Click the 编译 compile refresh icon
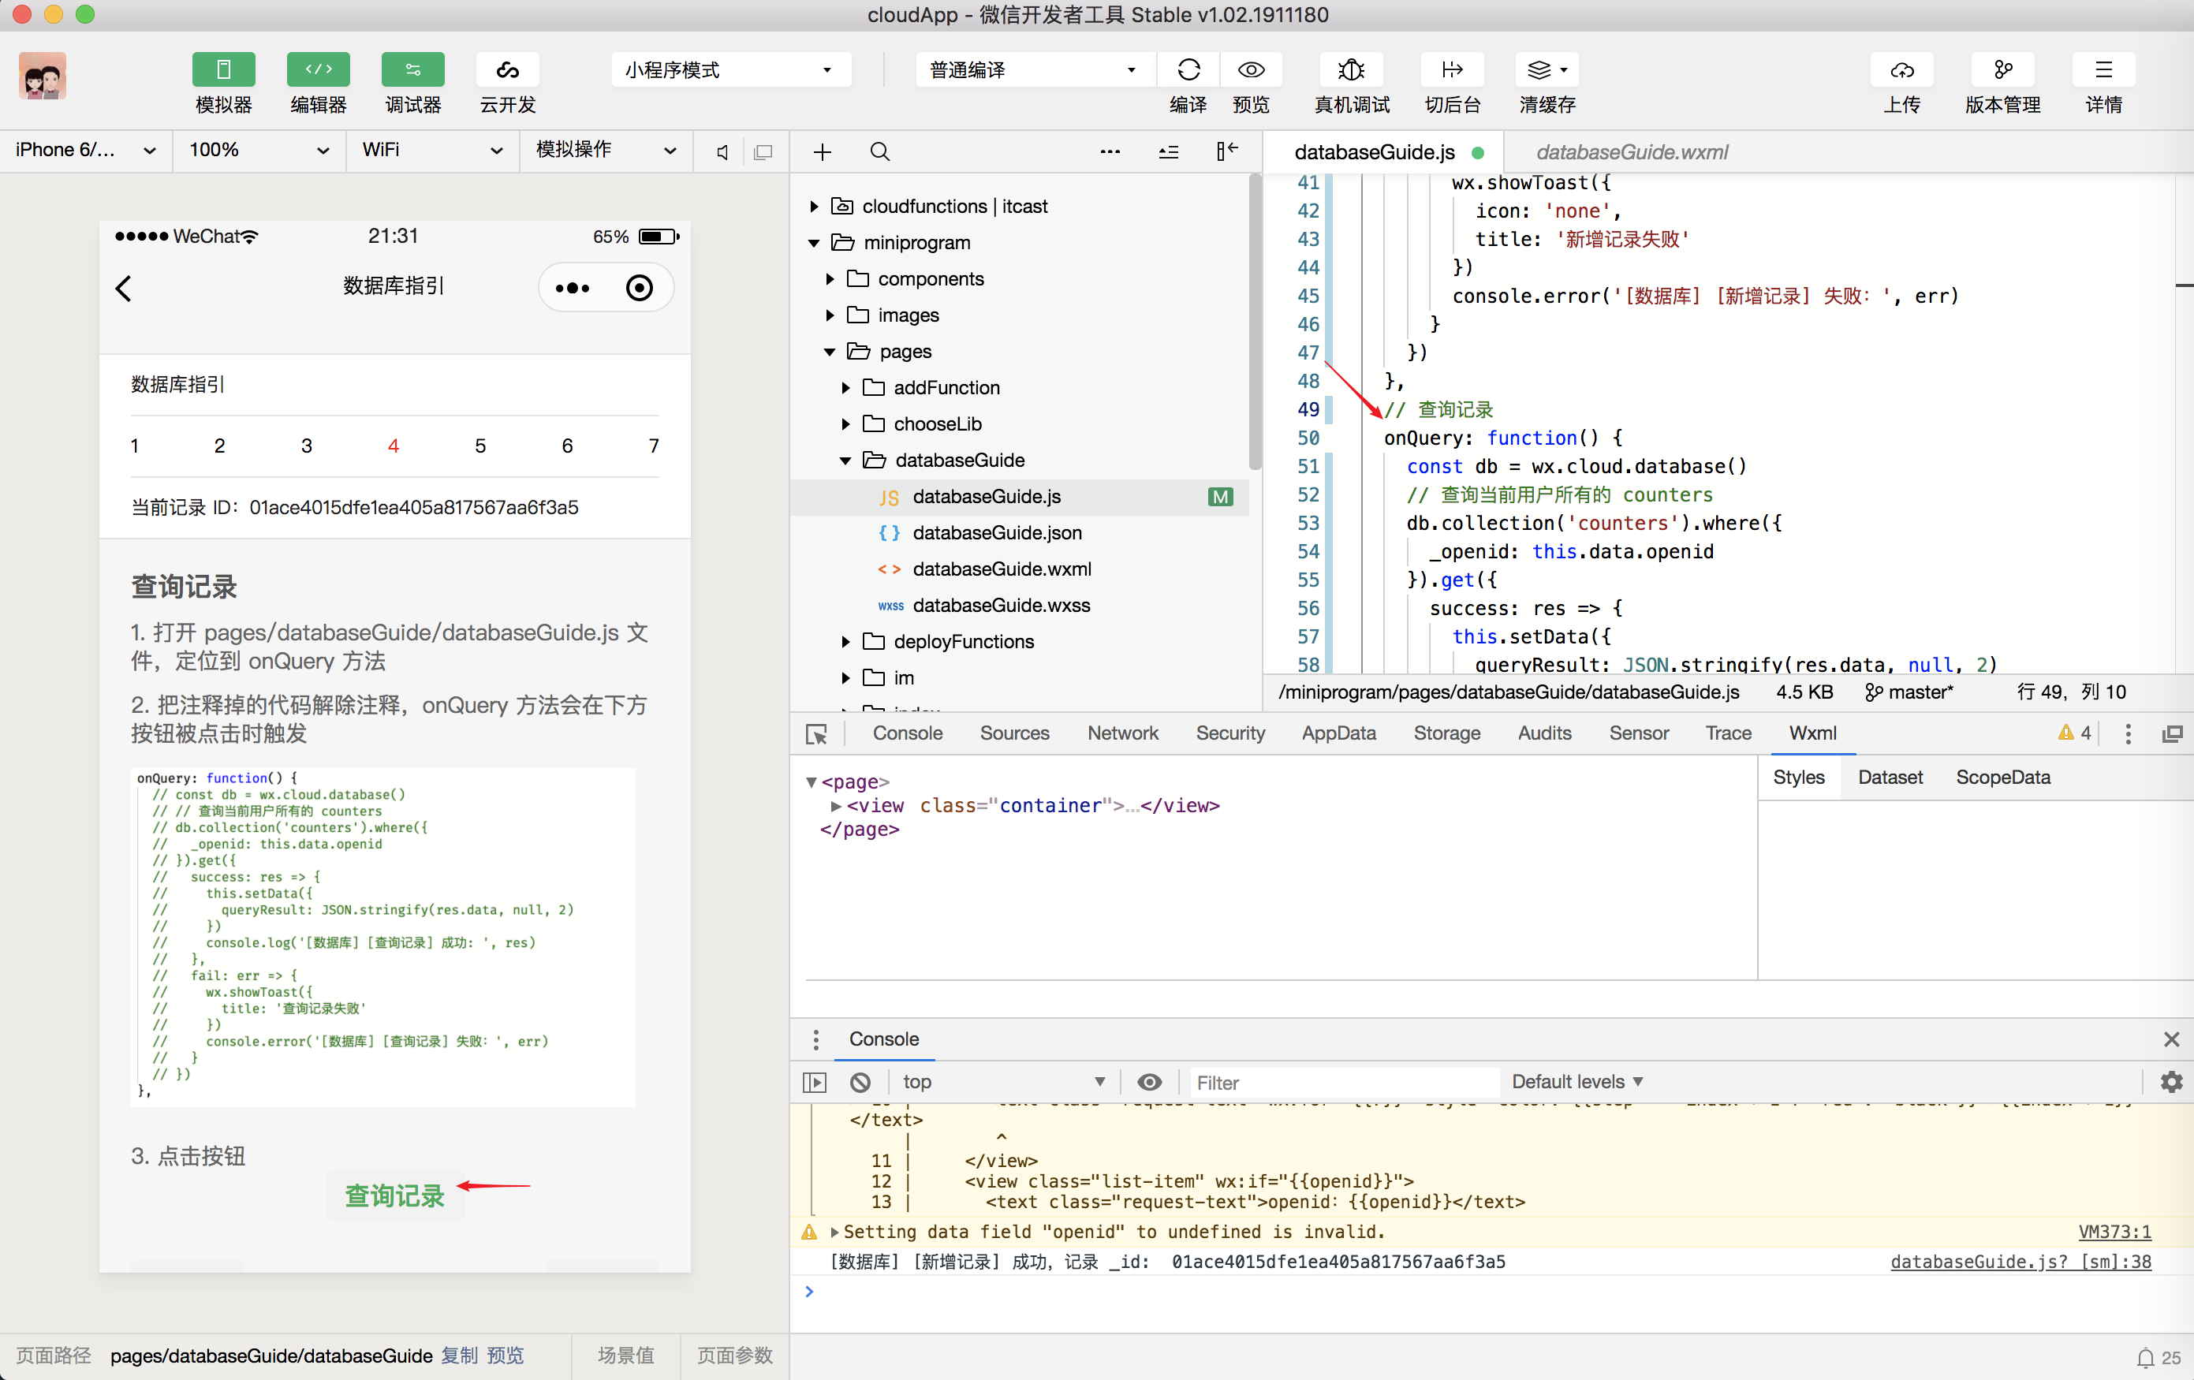 tap(1188, 70)
